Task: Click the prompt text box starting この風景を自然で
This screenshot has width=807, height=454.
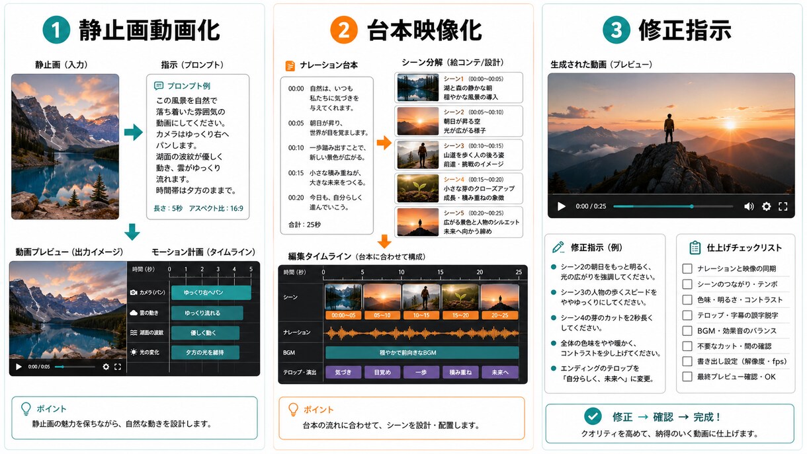Action: [x=198, y=147]
